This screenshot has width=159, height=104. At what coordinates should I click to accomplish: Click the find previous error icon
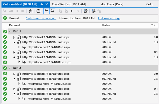coord(60,11)
